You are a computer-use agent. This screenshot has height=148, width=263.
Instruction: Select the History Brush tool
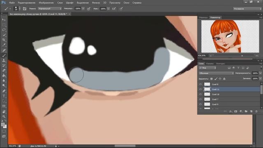point(4,65)
